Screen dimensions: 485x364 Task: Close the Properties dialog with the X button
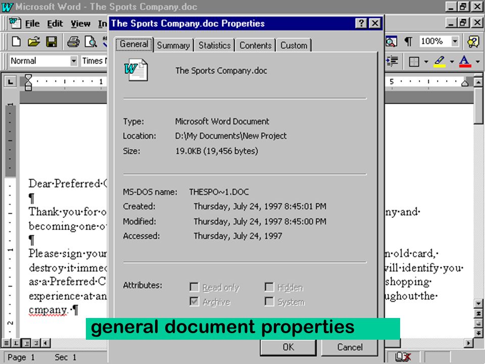pyautogui.click(x=375, y=23)
